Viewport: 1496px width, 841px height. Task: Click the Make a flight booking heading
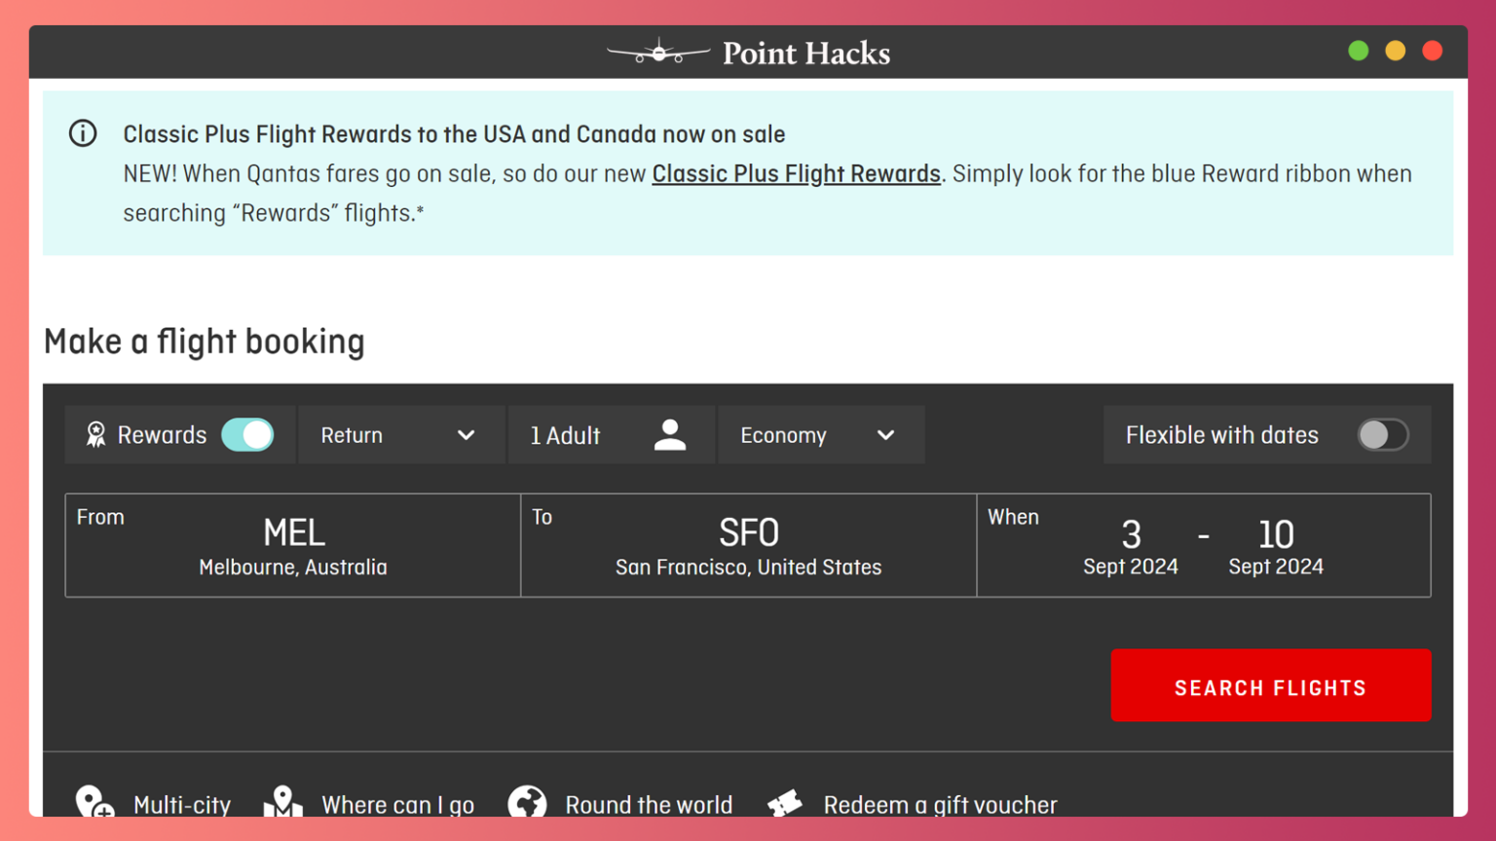(x=205, y=342)
